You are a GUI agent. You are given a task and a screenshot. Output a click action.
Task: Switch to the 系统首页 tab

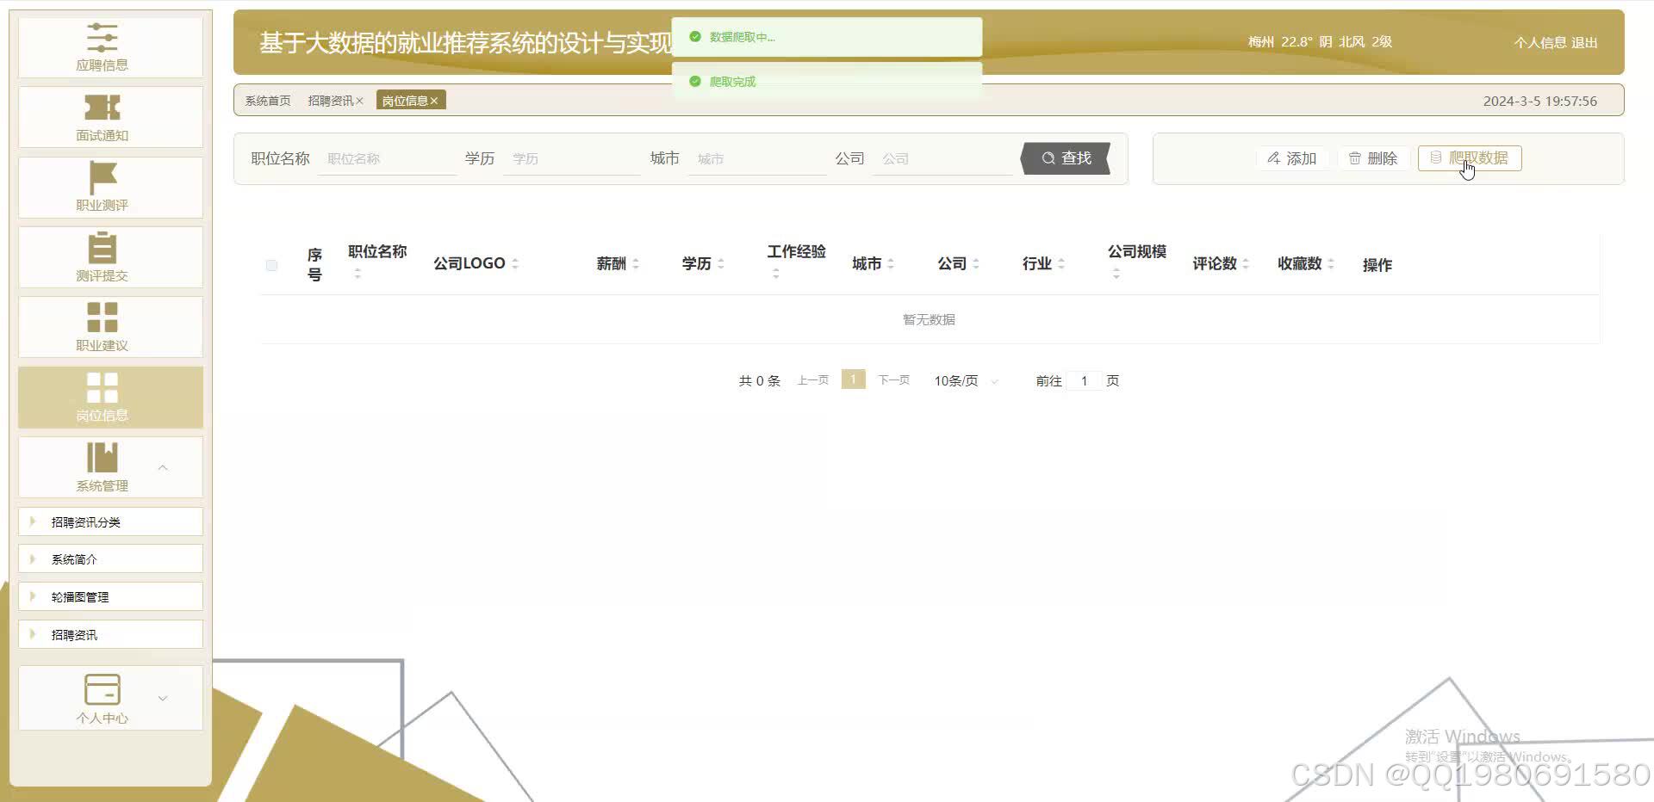pyautogui.click(x=267, y=100)
